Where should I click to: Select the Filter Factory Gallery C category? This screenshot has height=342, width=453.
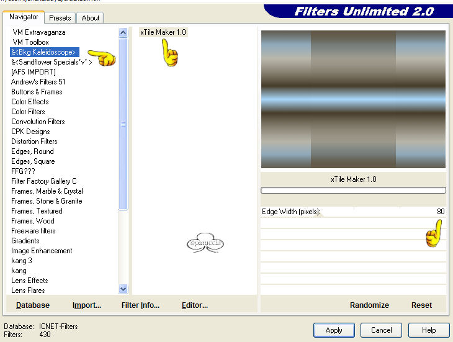point(43,181)
